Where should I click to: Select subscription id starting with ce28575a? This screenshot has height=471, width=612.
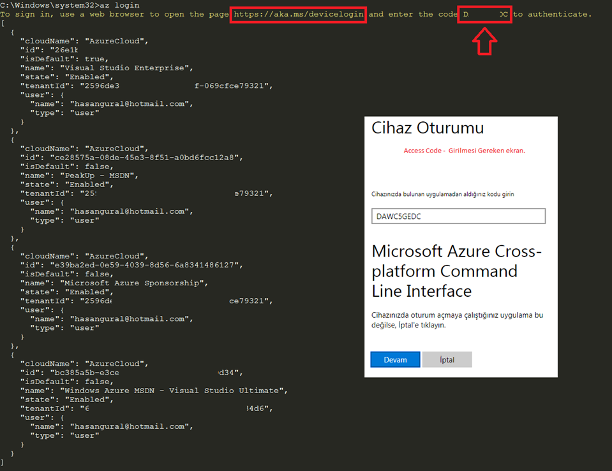[144, 158]
